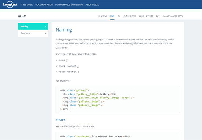Screen dimensions: 202x140
Task: Click the chevron next to Code style
Action: pyautogui.click(x=45, y=33)
